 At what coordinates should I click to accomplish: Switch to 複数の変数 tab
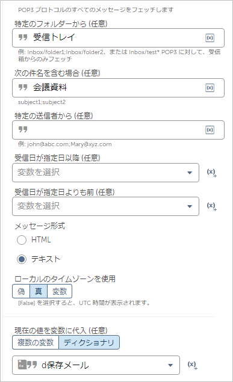tap(36, 342)
